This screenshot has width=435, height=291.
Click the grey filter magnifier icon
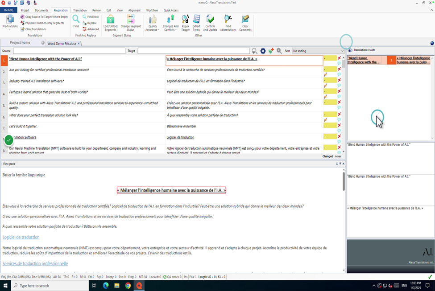point(254,51)
